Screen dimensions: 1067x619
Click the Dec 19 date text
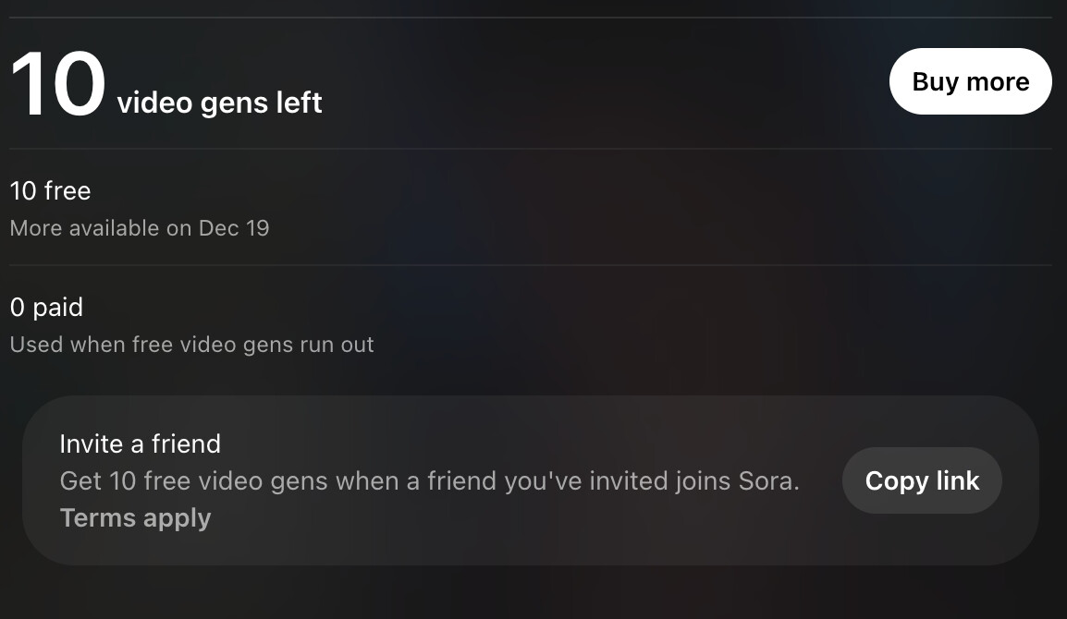click(234, 228)
